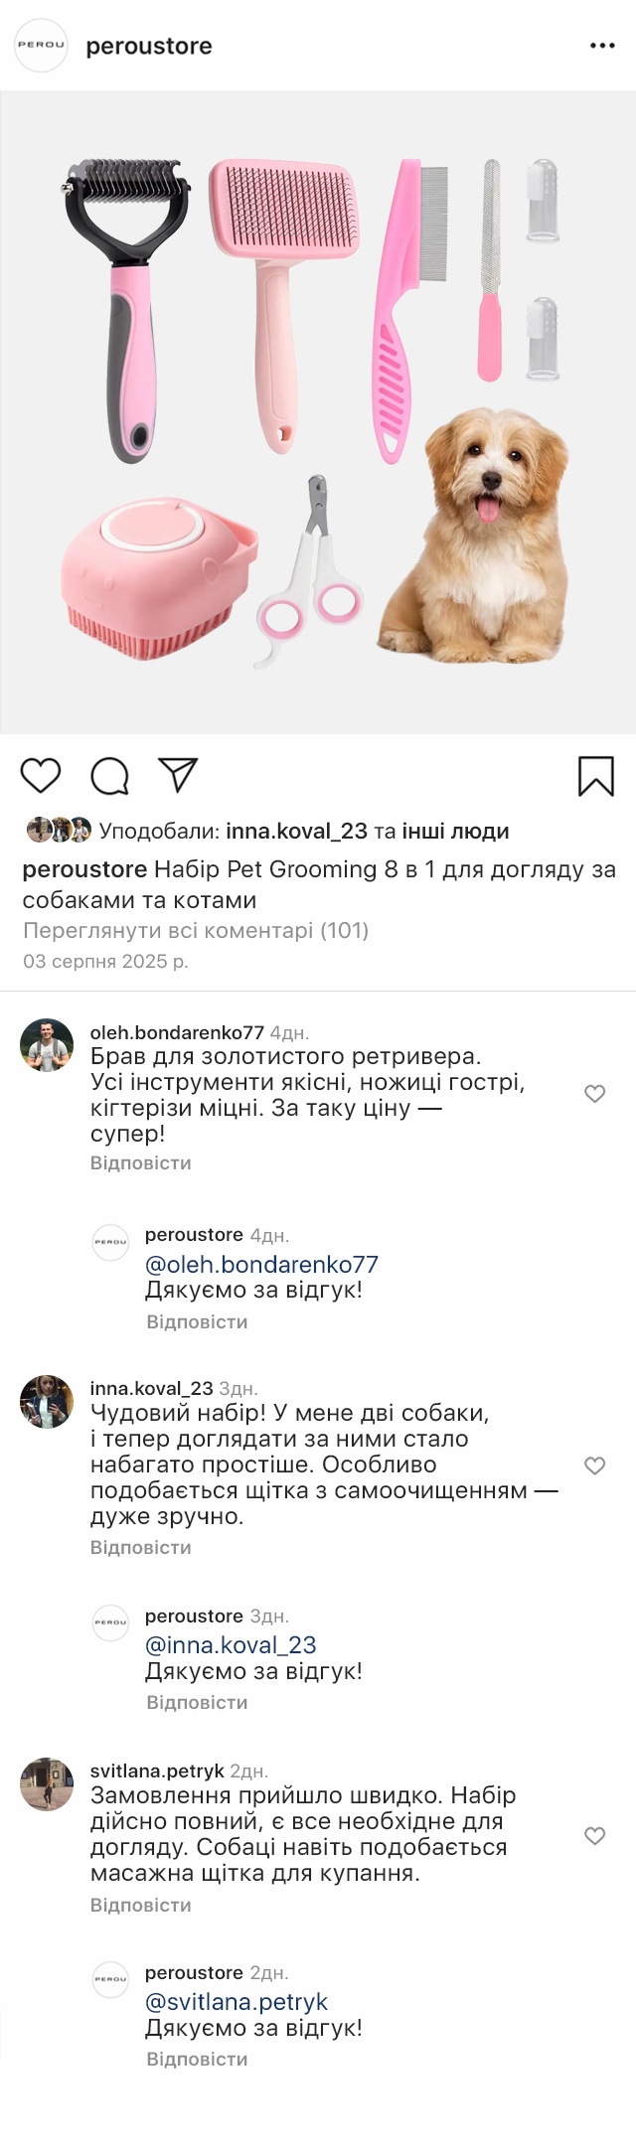Open the @svitlana.petryk mention link
636x2155 pixels.
[237, 2002]
